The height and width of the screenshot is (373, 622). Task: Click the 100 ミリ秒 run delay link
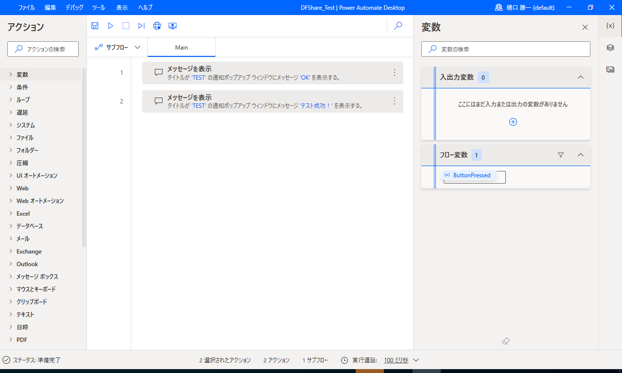(396, 360)
